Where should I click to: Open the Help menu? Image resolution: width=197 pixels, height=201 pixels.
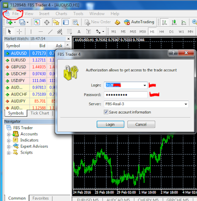[115, 14]
